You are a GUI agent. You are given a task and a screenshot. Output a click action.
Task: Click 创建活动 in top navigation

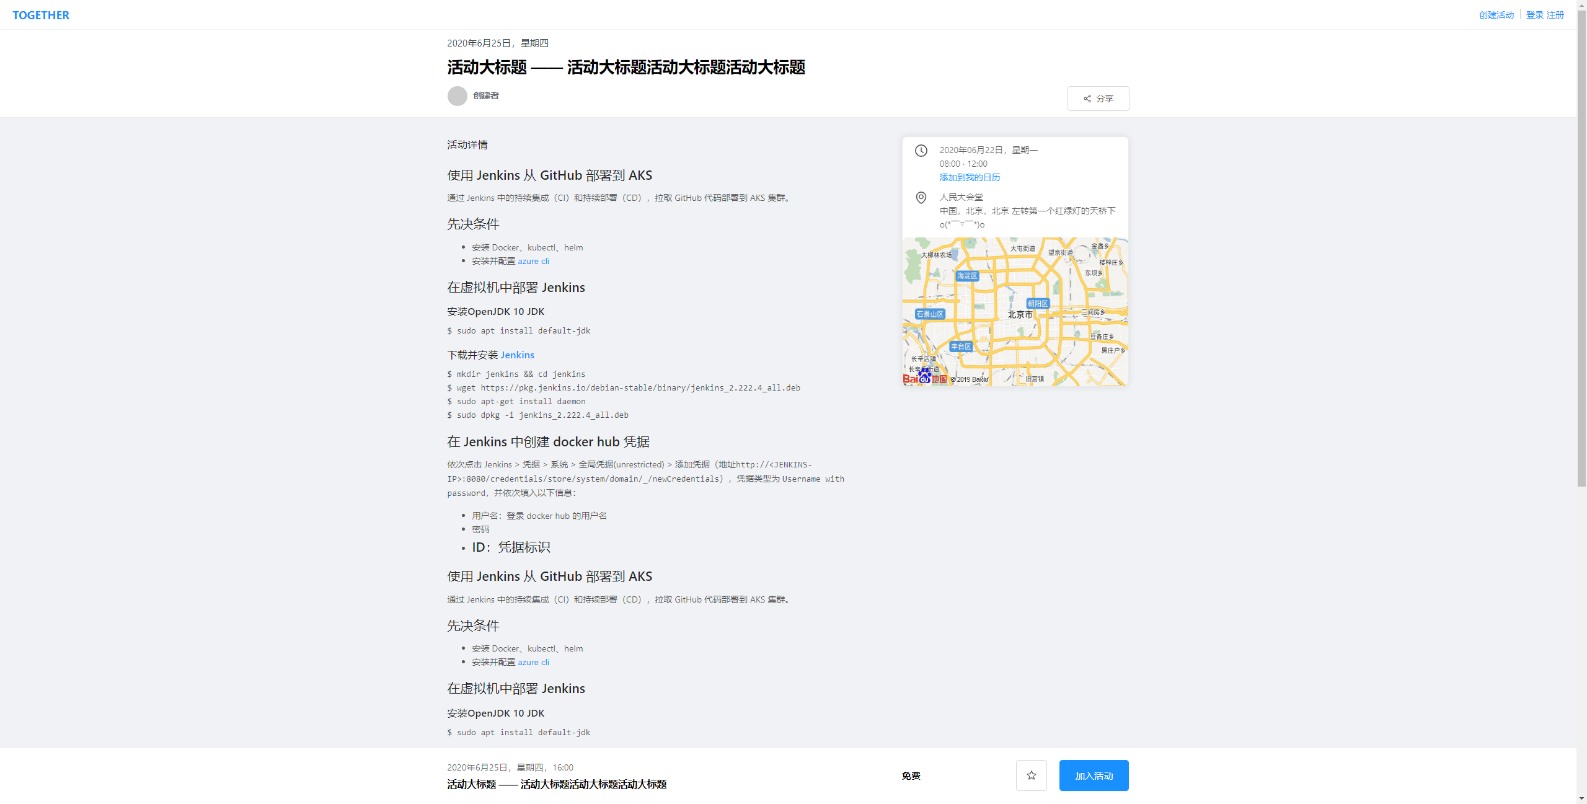click(1496, 15)
